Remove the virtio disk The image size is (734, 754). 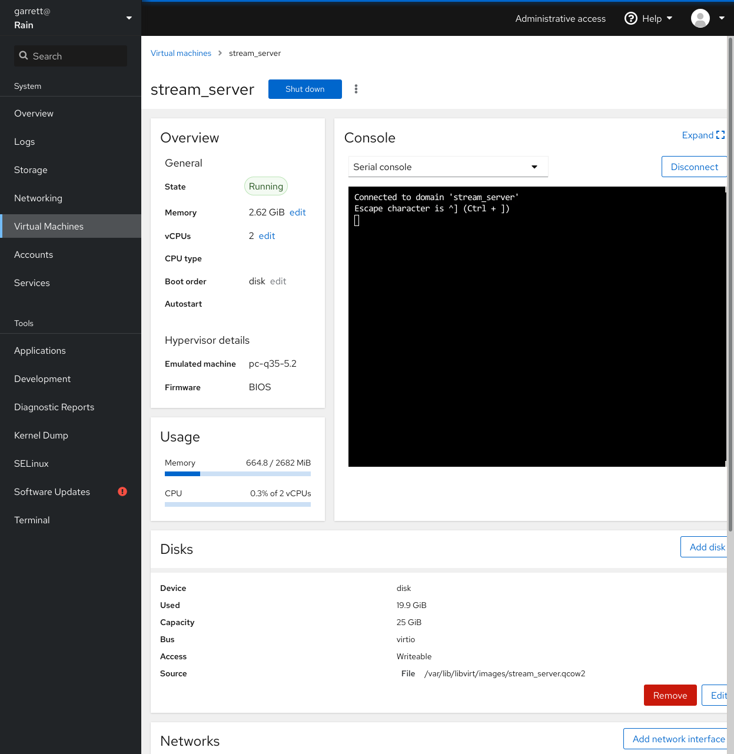pos(670,695)
